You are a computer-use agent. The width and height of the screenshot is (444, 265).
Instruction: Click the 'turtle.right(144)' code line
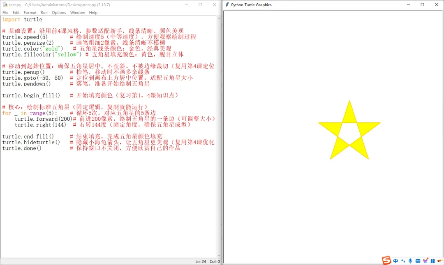[x=40, y=125]
